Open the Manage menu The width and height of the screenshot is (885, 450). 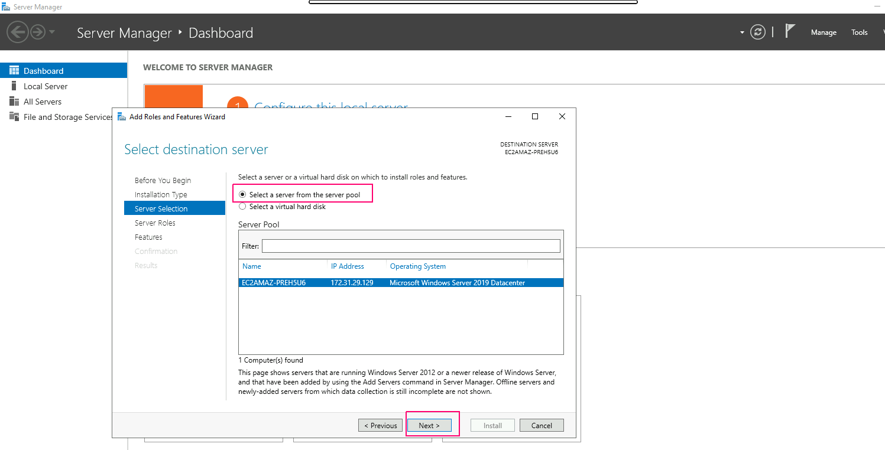pyautogui.click(x=824, y=32)
